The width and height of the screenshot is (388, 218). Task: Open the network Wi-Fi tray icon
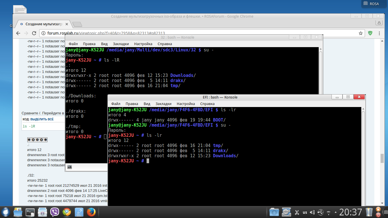[x=329, y=212]
